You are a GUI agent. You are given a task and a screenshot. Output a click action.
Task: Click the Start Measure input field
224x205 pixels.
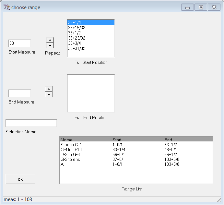19,43
